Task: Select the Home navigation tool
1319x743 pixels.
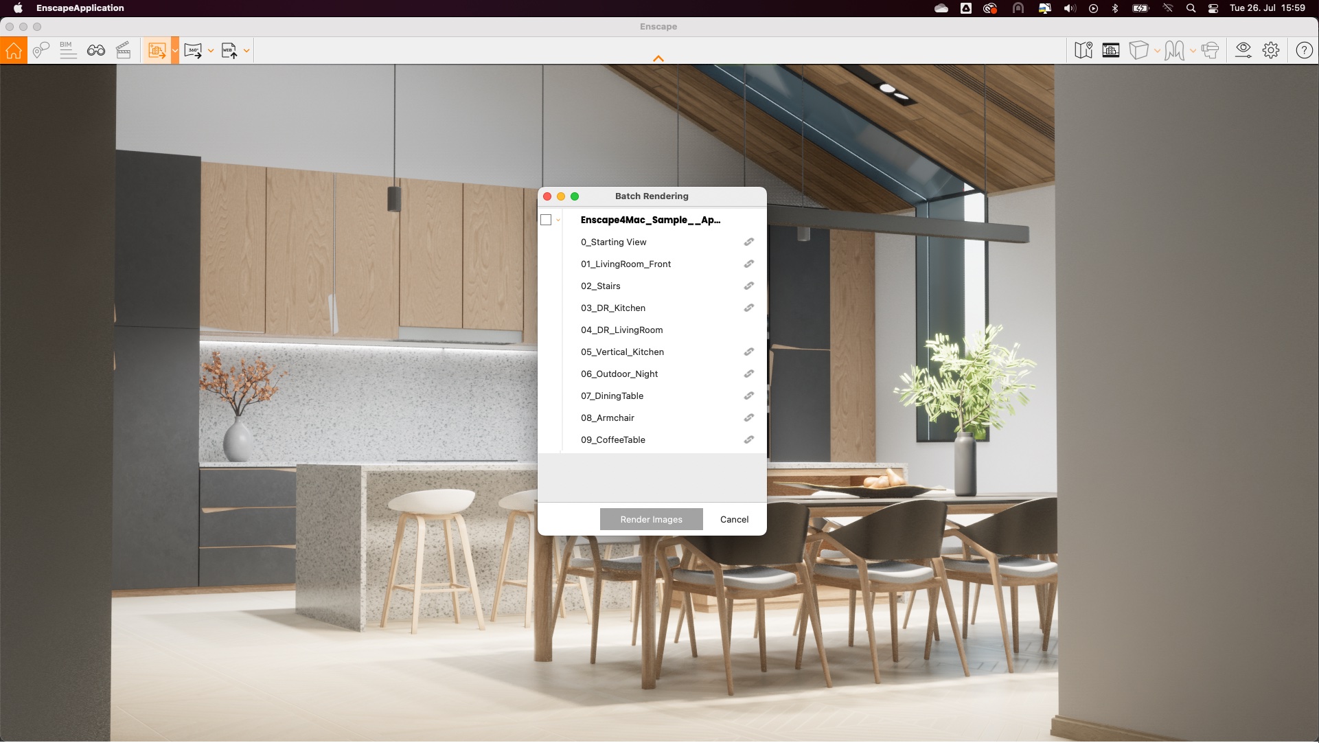Action: click(14, 50)
